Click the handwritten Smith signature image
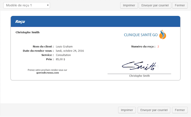This screenshot has height=117, width=191. coord(139,66)
